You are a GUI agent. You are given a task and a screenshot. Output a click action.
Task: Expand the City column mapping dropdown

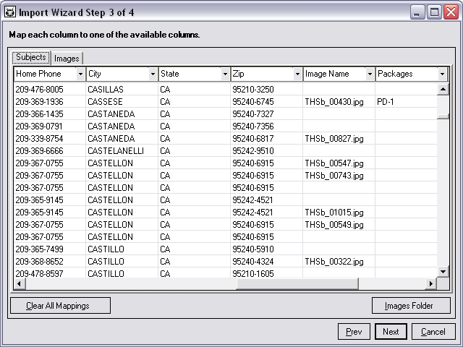pyautogui.click(x=153, y=74)
